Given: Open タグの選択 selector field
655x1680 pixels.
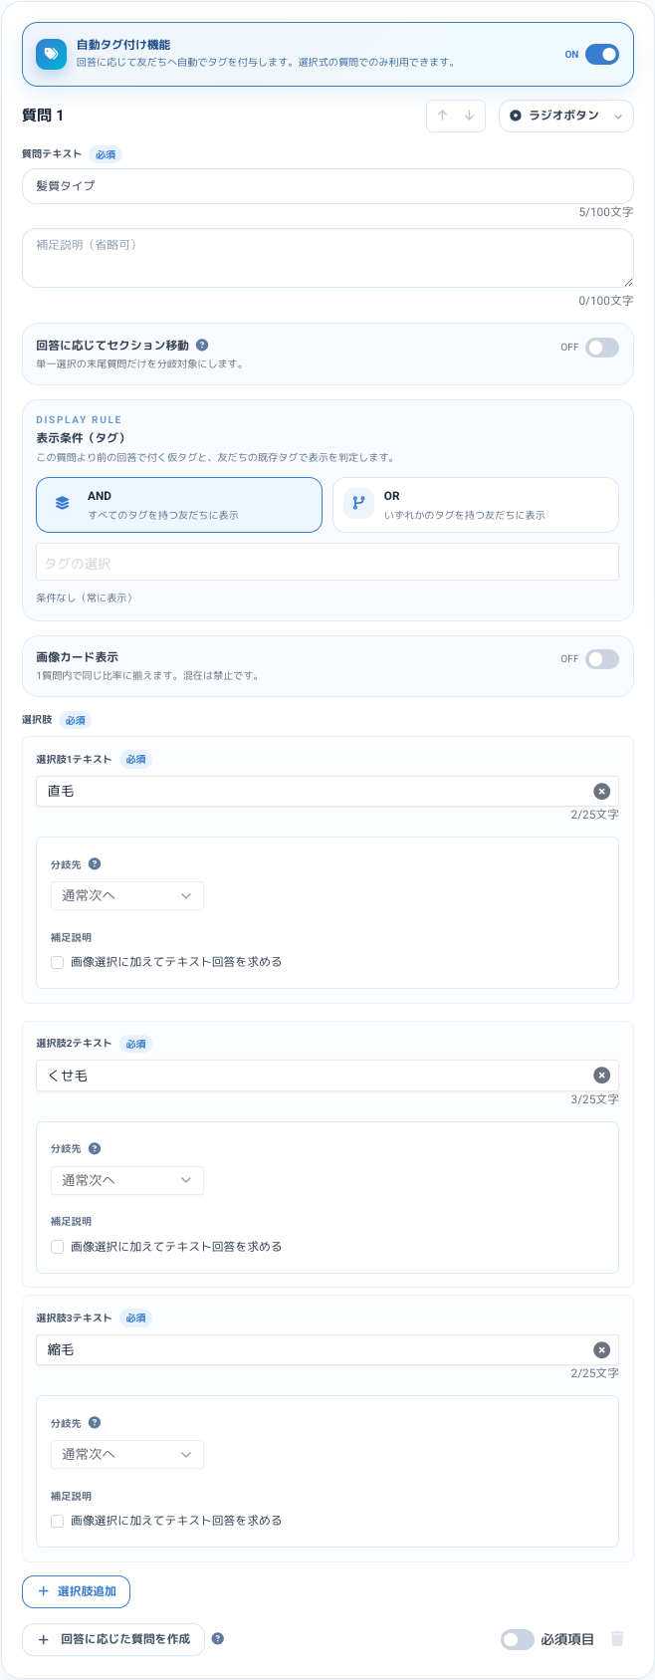Looking at the screenshot, I should [x=327, y=562].
